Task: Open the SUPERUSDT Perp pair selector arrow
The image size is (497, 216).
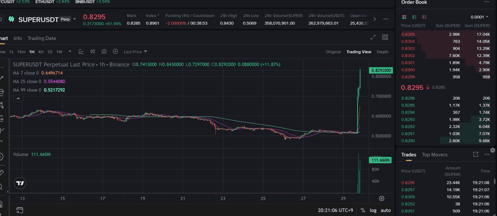Action: 75,19
